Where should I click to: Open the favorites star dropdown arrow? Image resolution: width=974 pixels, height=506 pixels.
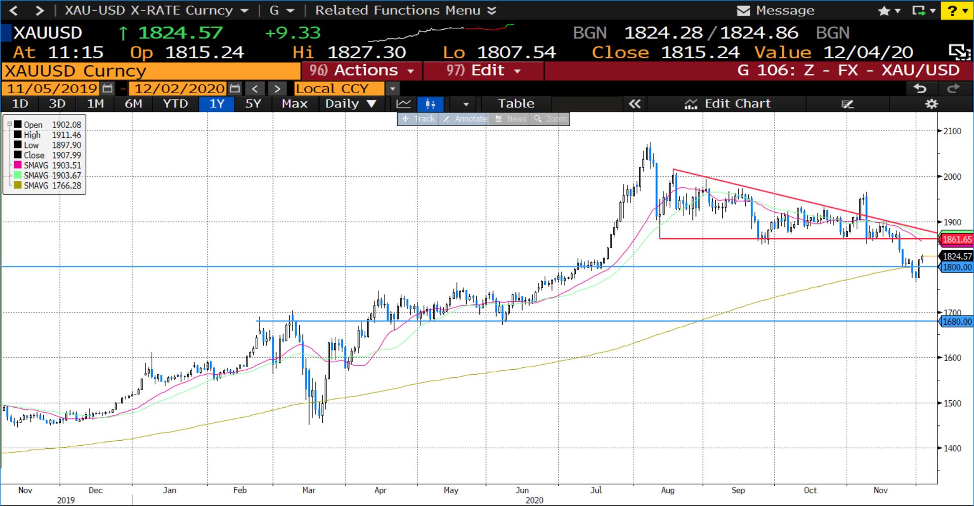point(897,11)
